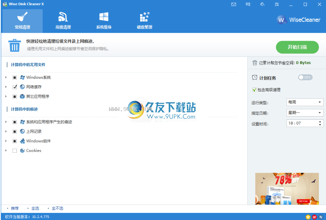This screenshot has height=220, width=326.
Task: Switch to 高级清理 tab
Action: point(63,21)
